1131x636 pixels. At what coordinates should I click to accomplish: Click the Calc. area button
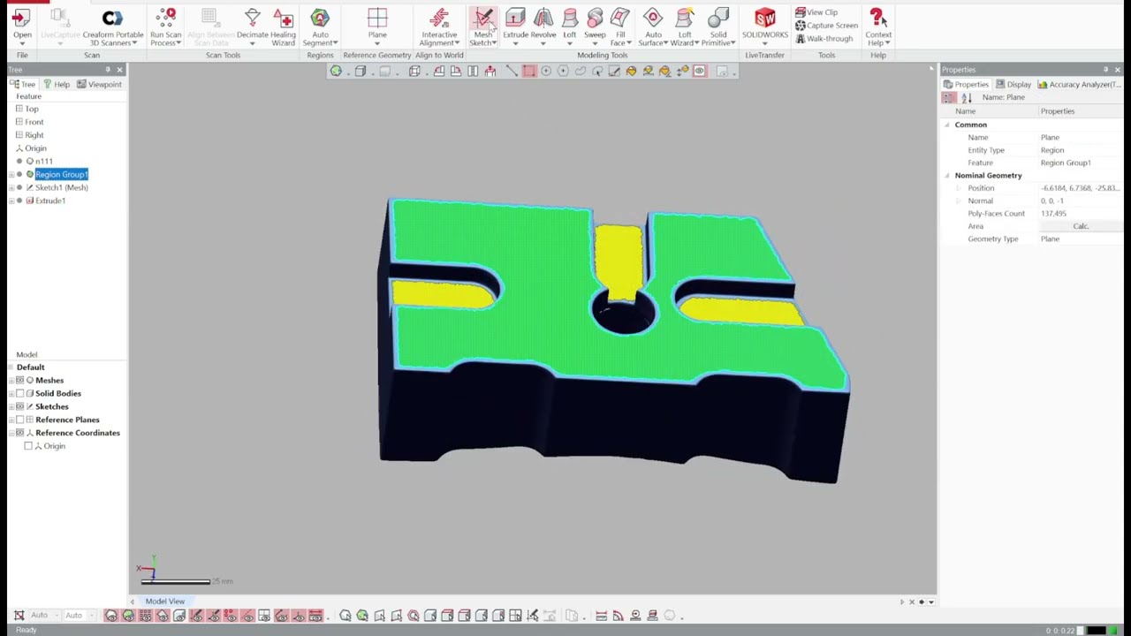coord(1080,226)
